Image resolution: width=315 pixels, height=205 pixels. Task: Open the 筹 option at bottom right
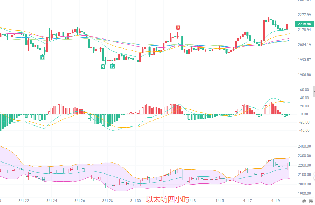point(304,201)
